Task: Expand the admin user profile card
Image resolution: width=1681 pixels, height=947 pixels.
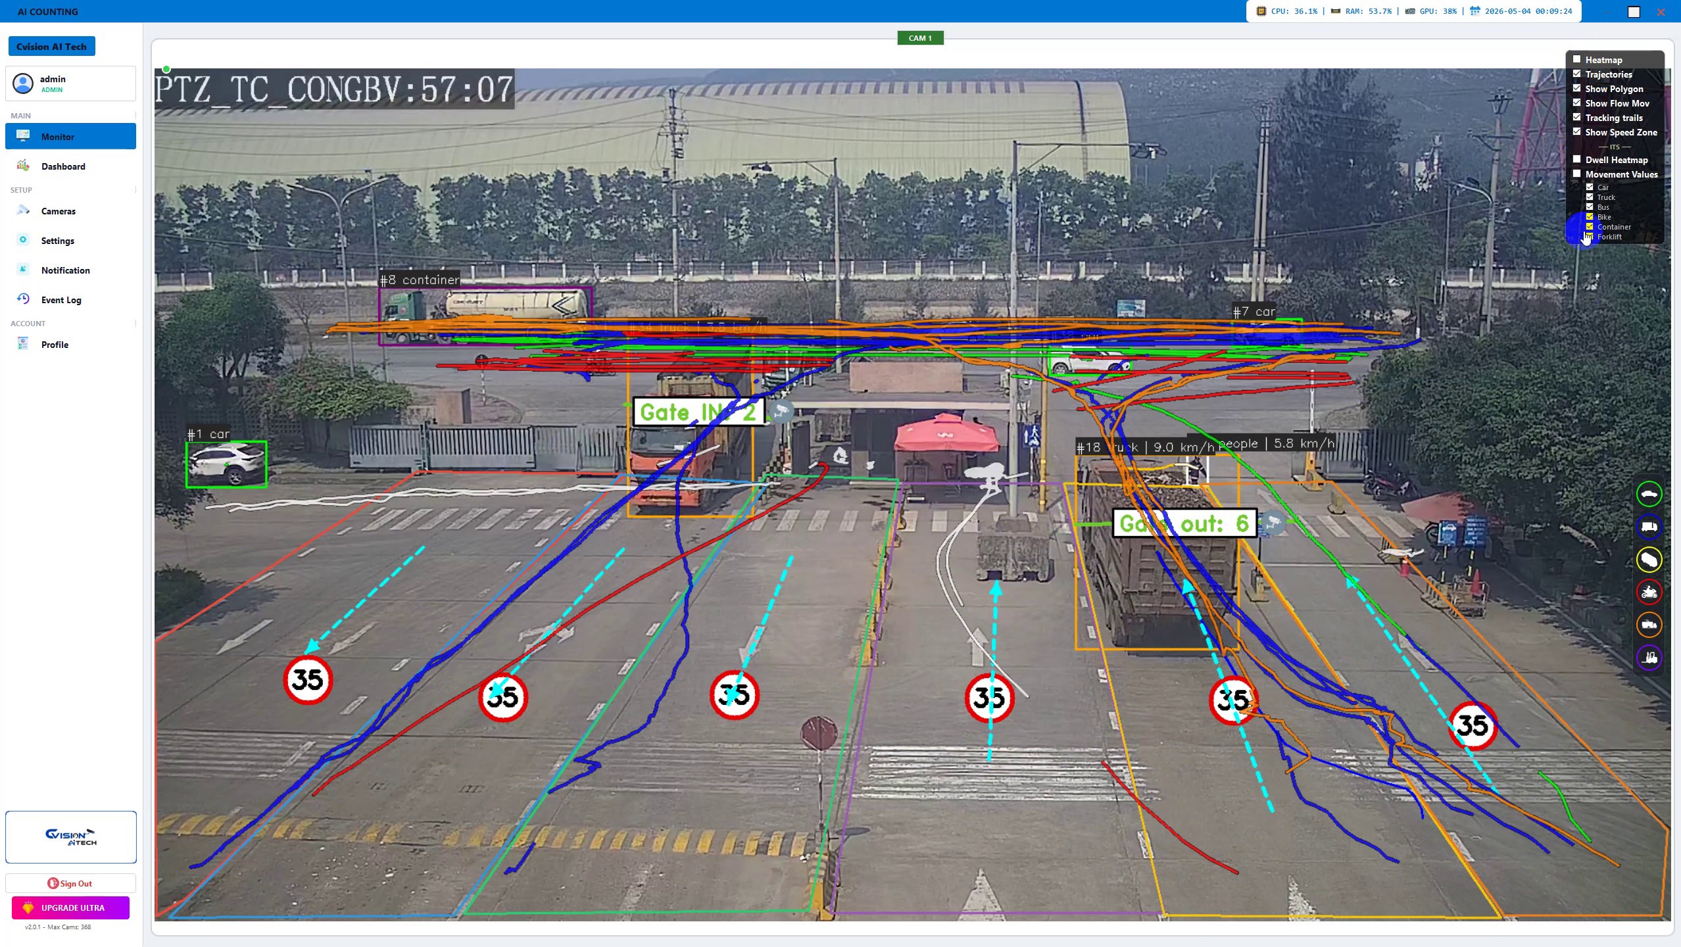Action: pyautogui.click(x=70, y=84)
